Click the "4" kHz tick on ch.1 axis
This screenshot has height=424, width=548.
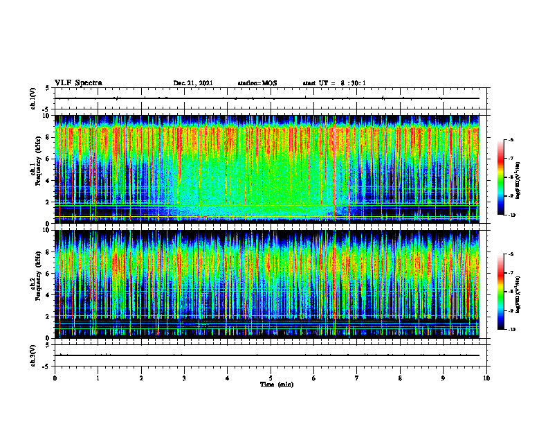click(x=47, y=181)
